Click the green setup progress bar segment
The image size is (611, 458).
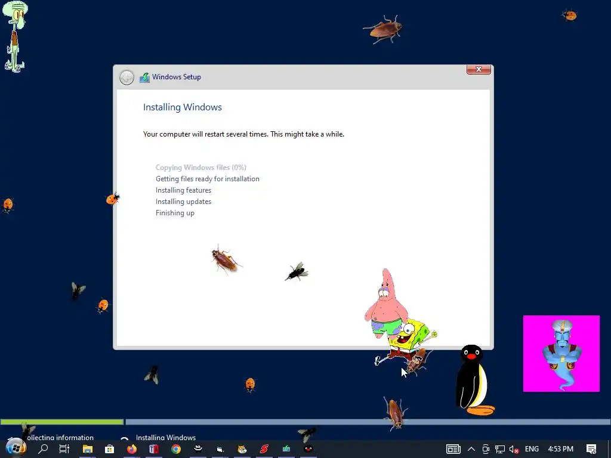point(62,422)
